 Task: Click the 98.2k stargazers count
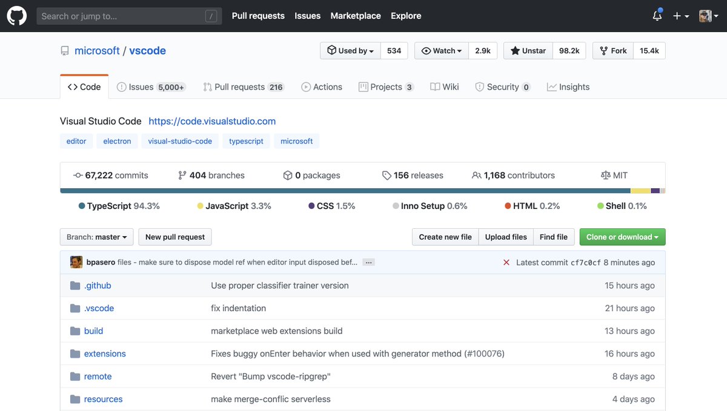tap(569, 51)
